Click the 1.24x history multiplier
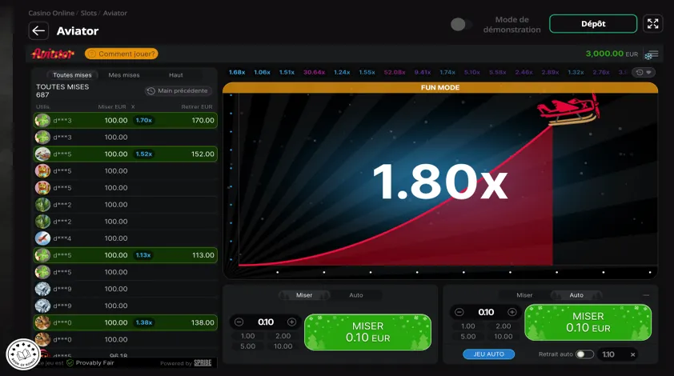The height and width of the screenshot is (376, 674). (342, 72)
